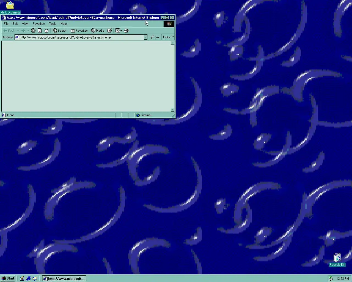
Task: Print the current page
Action: pyautogui.click(x=126, y=31)
